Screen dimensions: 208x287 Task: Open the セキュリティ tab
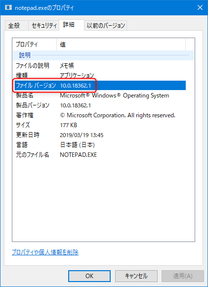(x=44, y=25)
